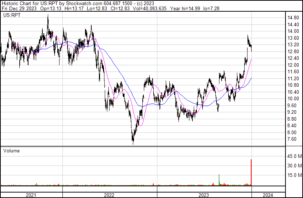303x198 pixels.
Task: Select the 2021 year label on timeline
Action: [x=31, y=195]
